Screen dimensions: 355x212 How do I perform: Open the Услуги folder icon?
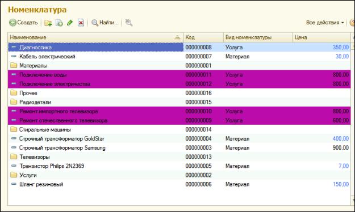coord(14,175)
